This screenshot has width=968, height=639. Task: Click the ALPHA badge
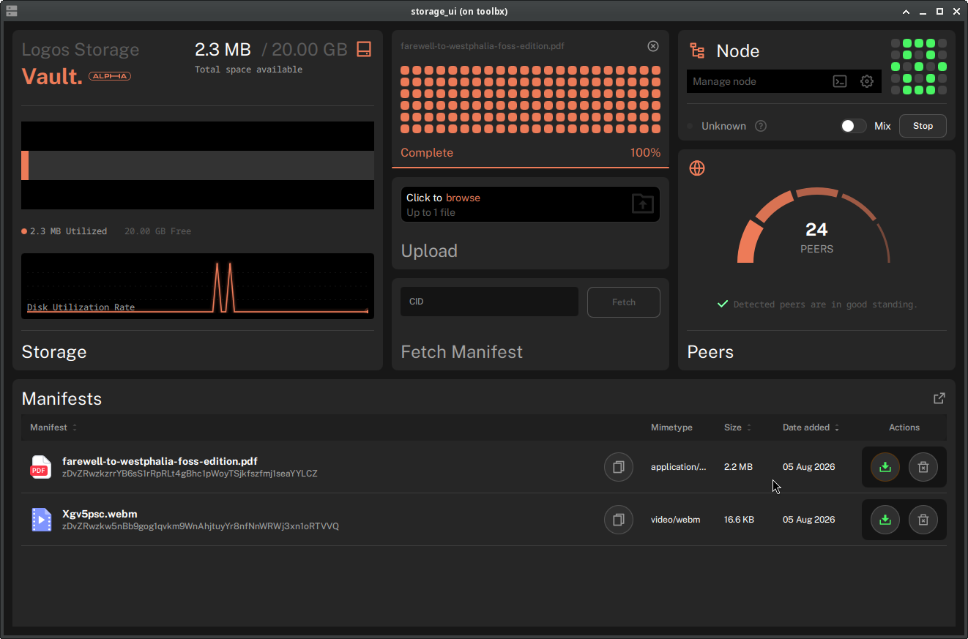(x=110, y=76)
